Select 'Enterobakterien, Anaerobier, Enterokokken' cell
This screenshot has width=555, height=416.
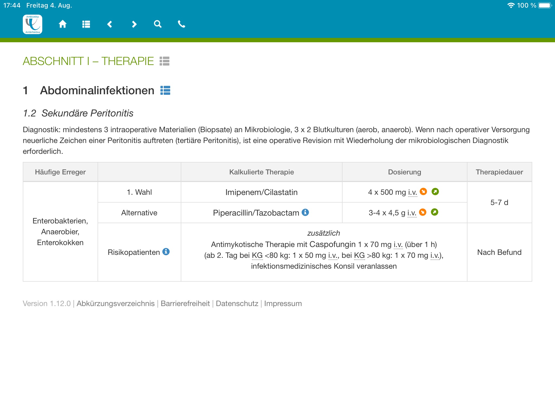pyautogui.click(x=60, y=232)
